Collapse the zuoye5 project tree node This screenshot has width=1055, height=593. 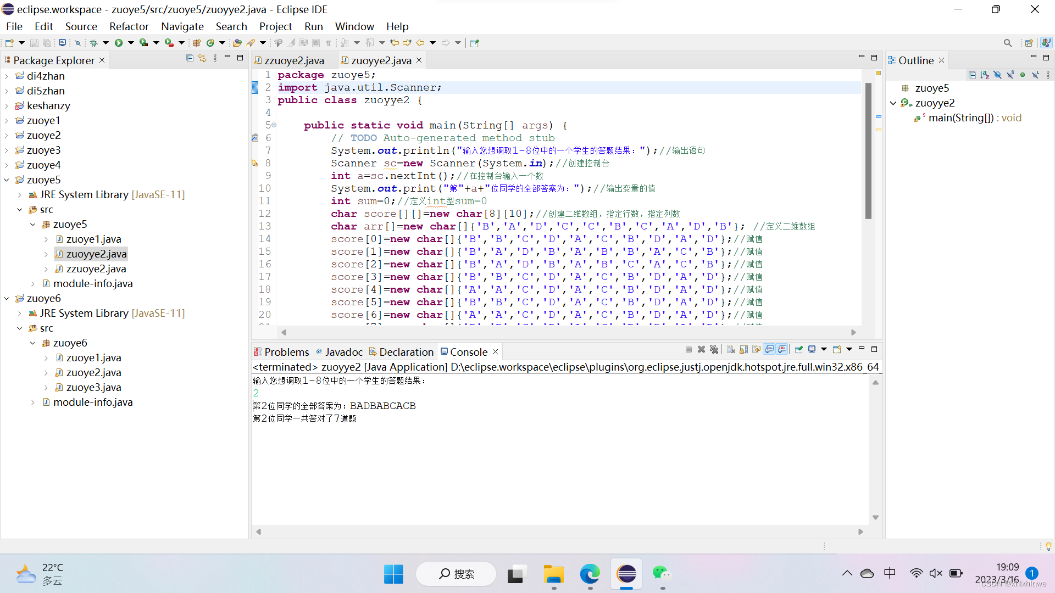(x=7, y=180)
